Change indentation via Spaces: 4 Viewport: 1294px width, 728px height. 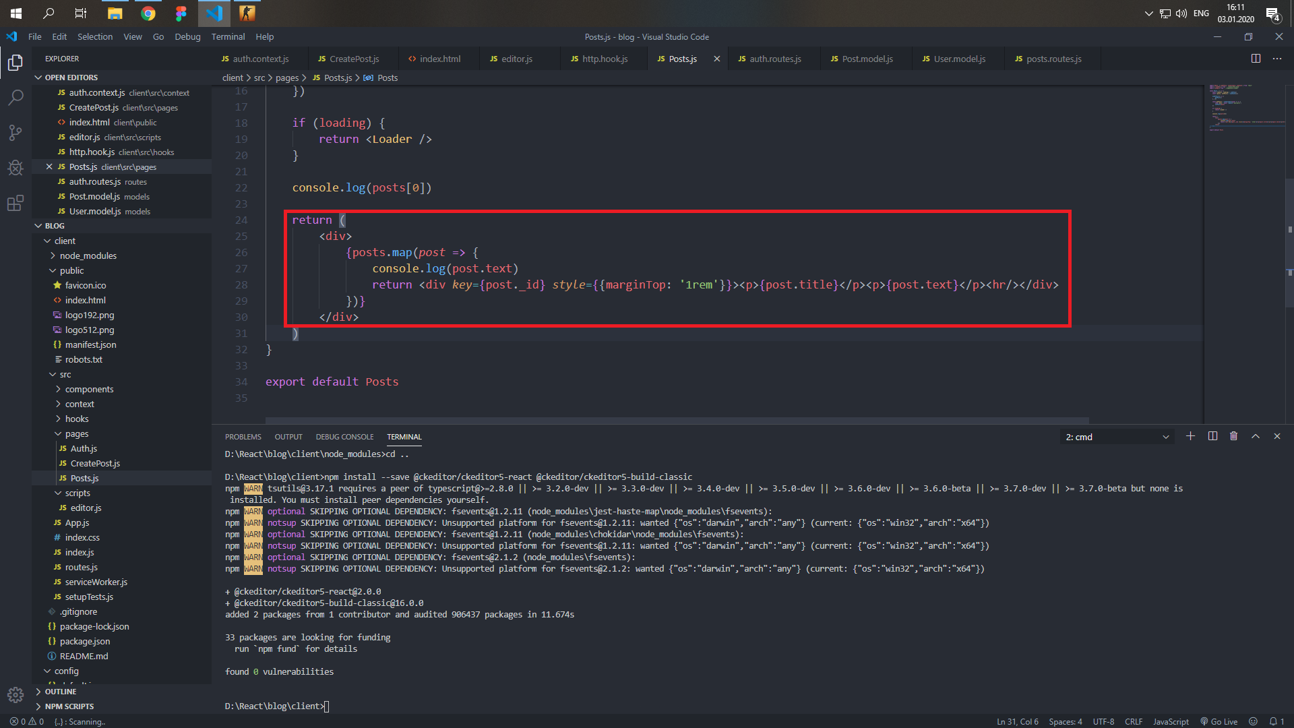tap(1066, 721)
